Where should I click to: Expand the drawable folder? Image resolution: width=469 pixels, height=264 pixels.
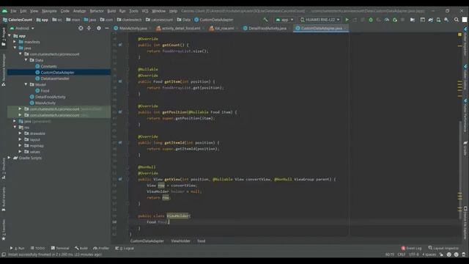pyautogui.click(x=20, y=133)
